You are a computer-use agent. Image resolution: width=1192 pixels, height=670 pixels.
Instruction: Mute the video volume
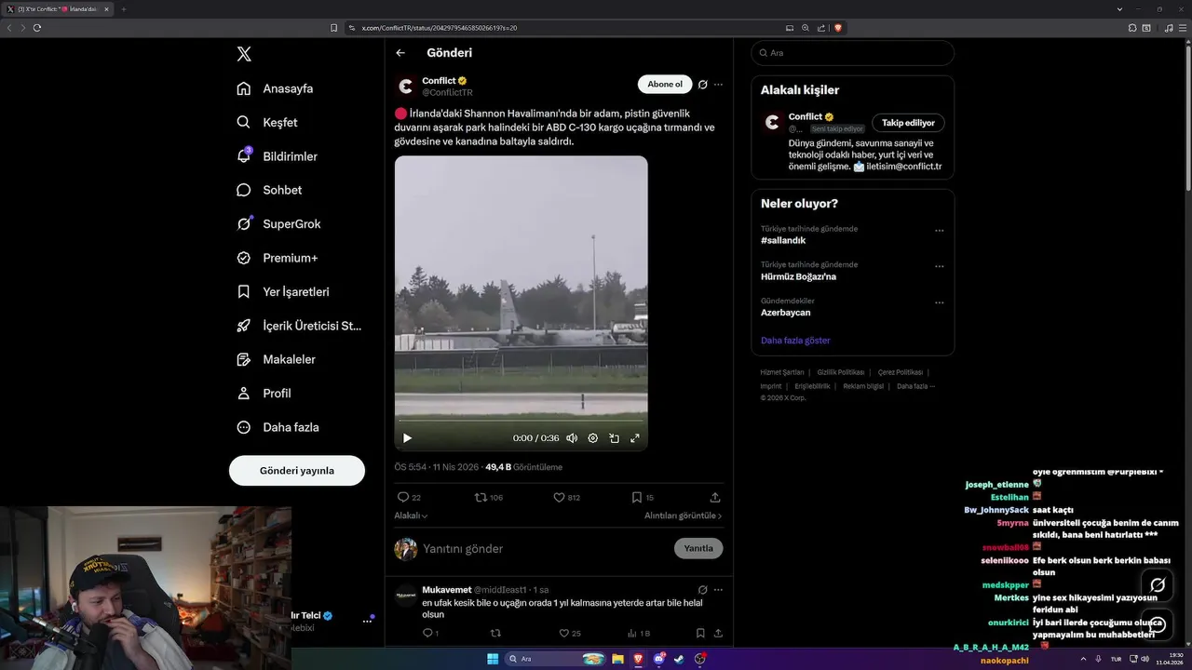[x=572, y=438]
